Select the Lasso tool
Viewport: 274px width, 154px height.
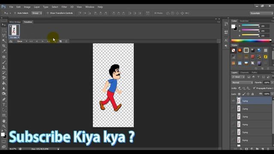4,36
